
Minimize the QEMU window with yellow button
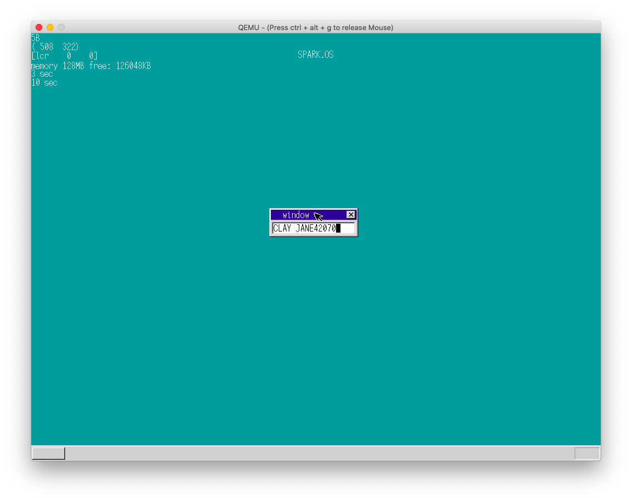tap(50, 27)
